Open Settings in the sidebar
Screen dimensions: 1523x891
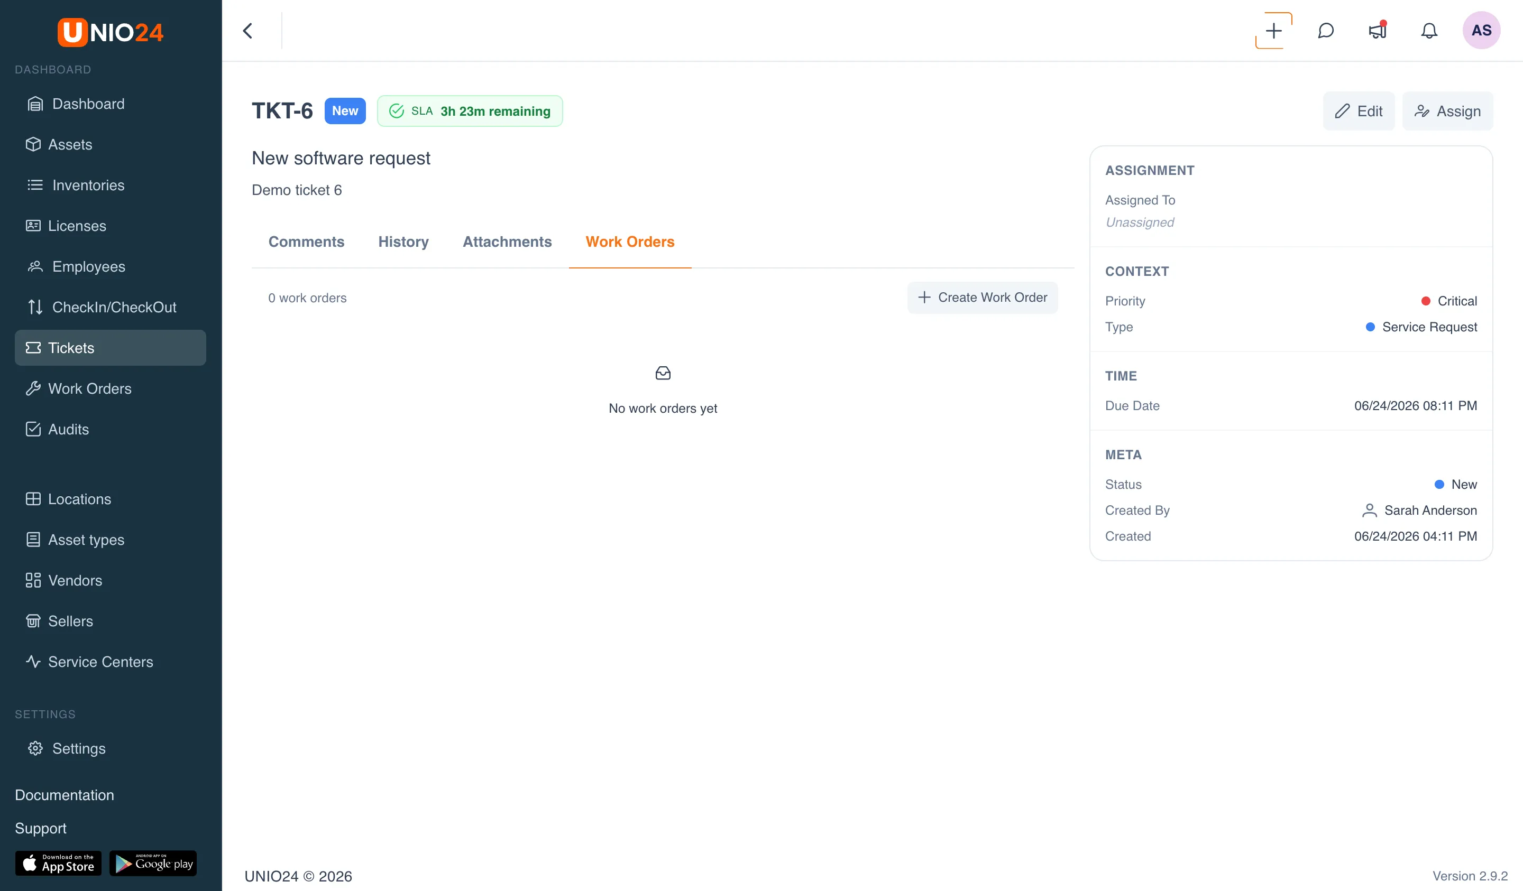[111, 748]
